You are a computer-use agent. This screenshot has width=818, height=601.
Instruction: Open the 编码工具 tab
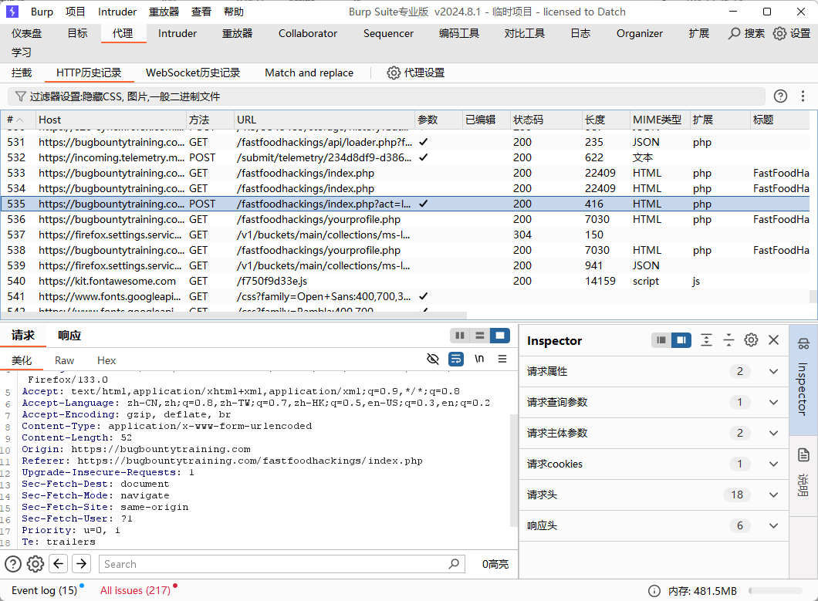(x=459, y=33)
